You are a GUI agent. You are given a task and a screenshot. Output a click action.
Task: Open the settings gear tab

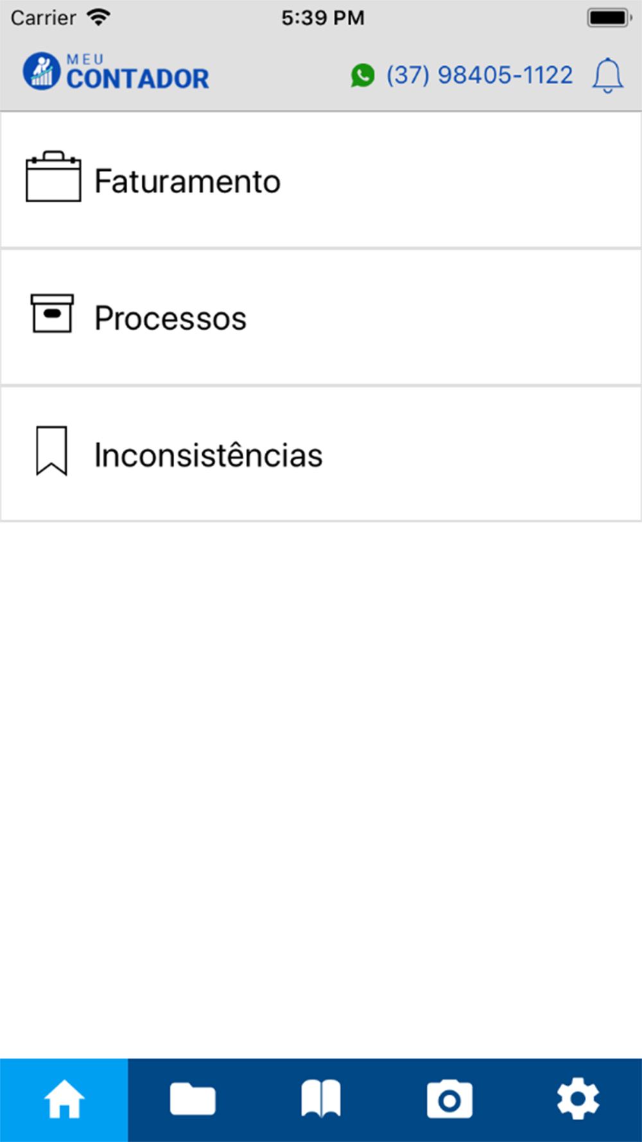[x=578, y=1100]
